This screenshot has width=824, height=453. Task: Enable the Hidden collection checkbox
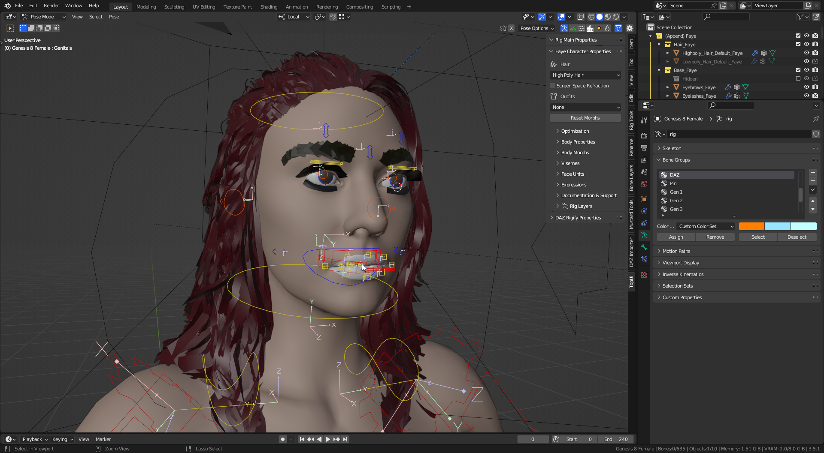(x=798, y=79)
